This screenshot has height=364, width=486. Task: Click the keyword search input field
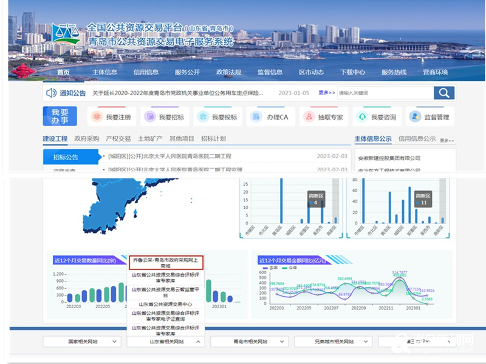tap(384, 93)
